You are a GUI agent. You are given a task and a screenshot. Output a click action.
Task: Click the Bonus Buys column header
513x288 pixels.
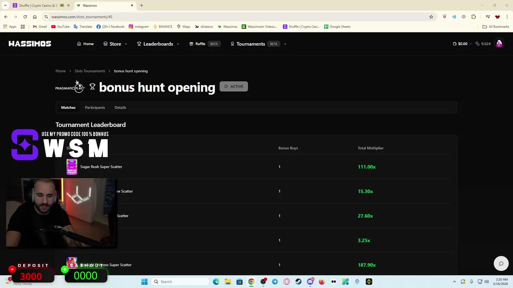(288, 148)
